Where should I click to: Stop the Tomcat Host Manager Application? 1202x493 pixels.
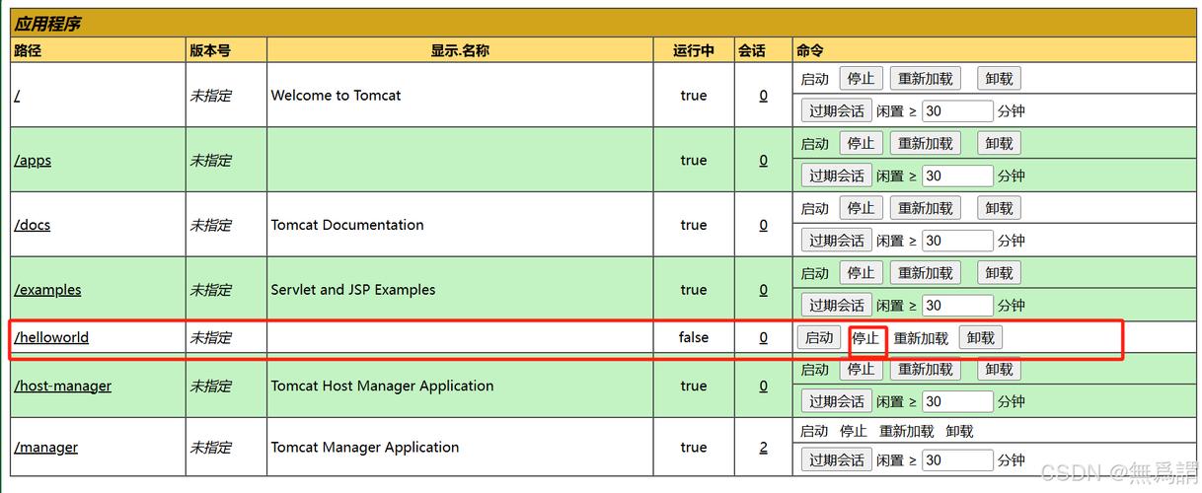[x=861, y=370]
